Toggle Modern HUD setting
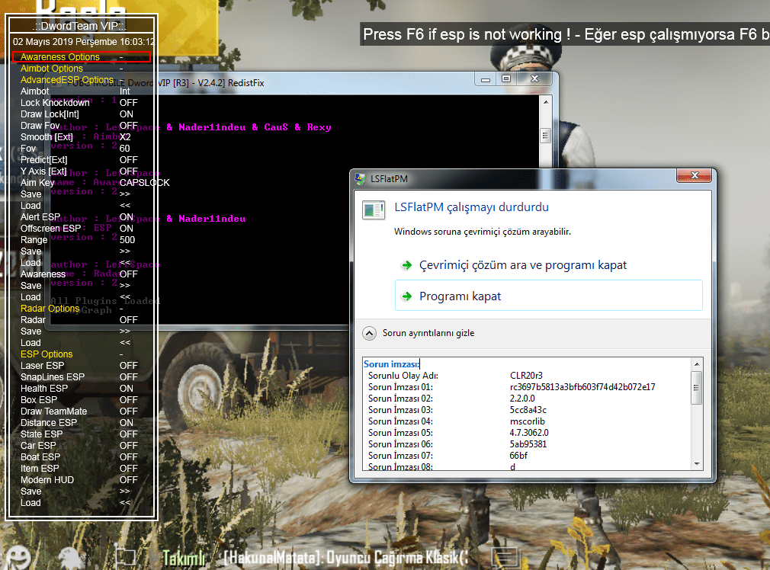The image size is (770, 570). 81,479
